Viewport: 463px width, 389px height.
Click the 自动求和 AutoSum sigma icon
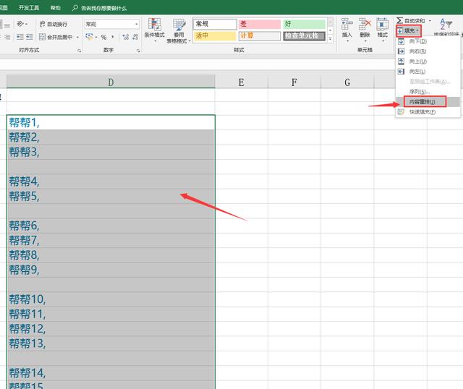click(399, 21)
